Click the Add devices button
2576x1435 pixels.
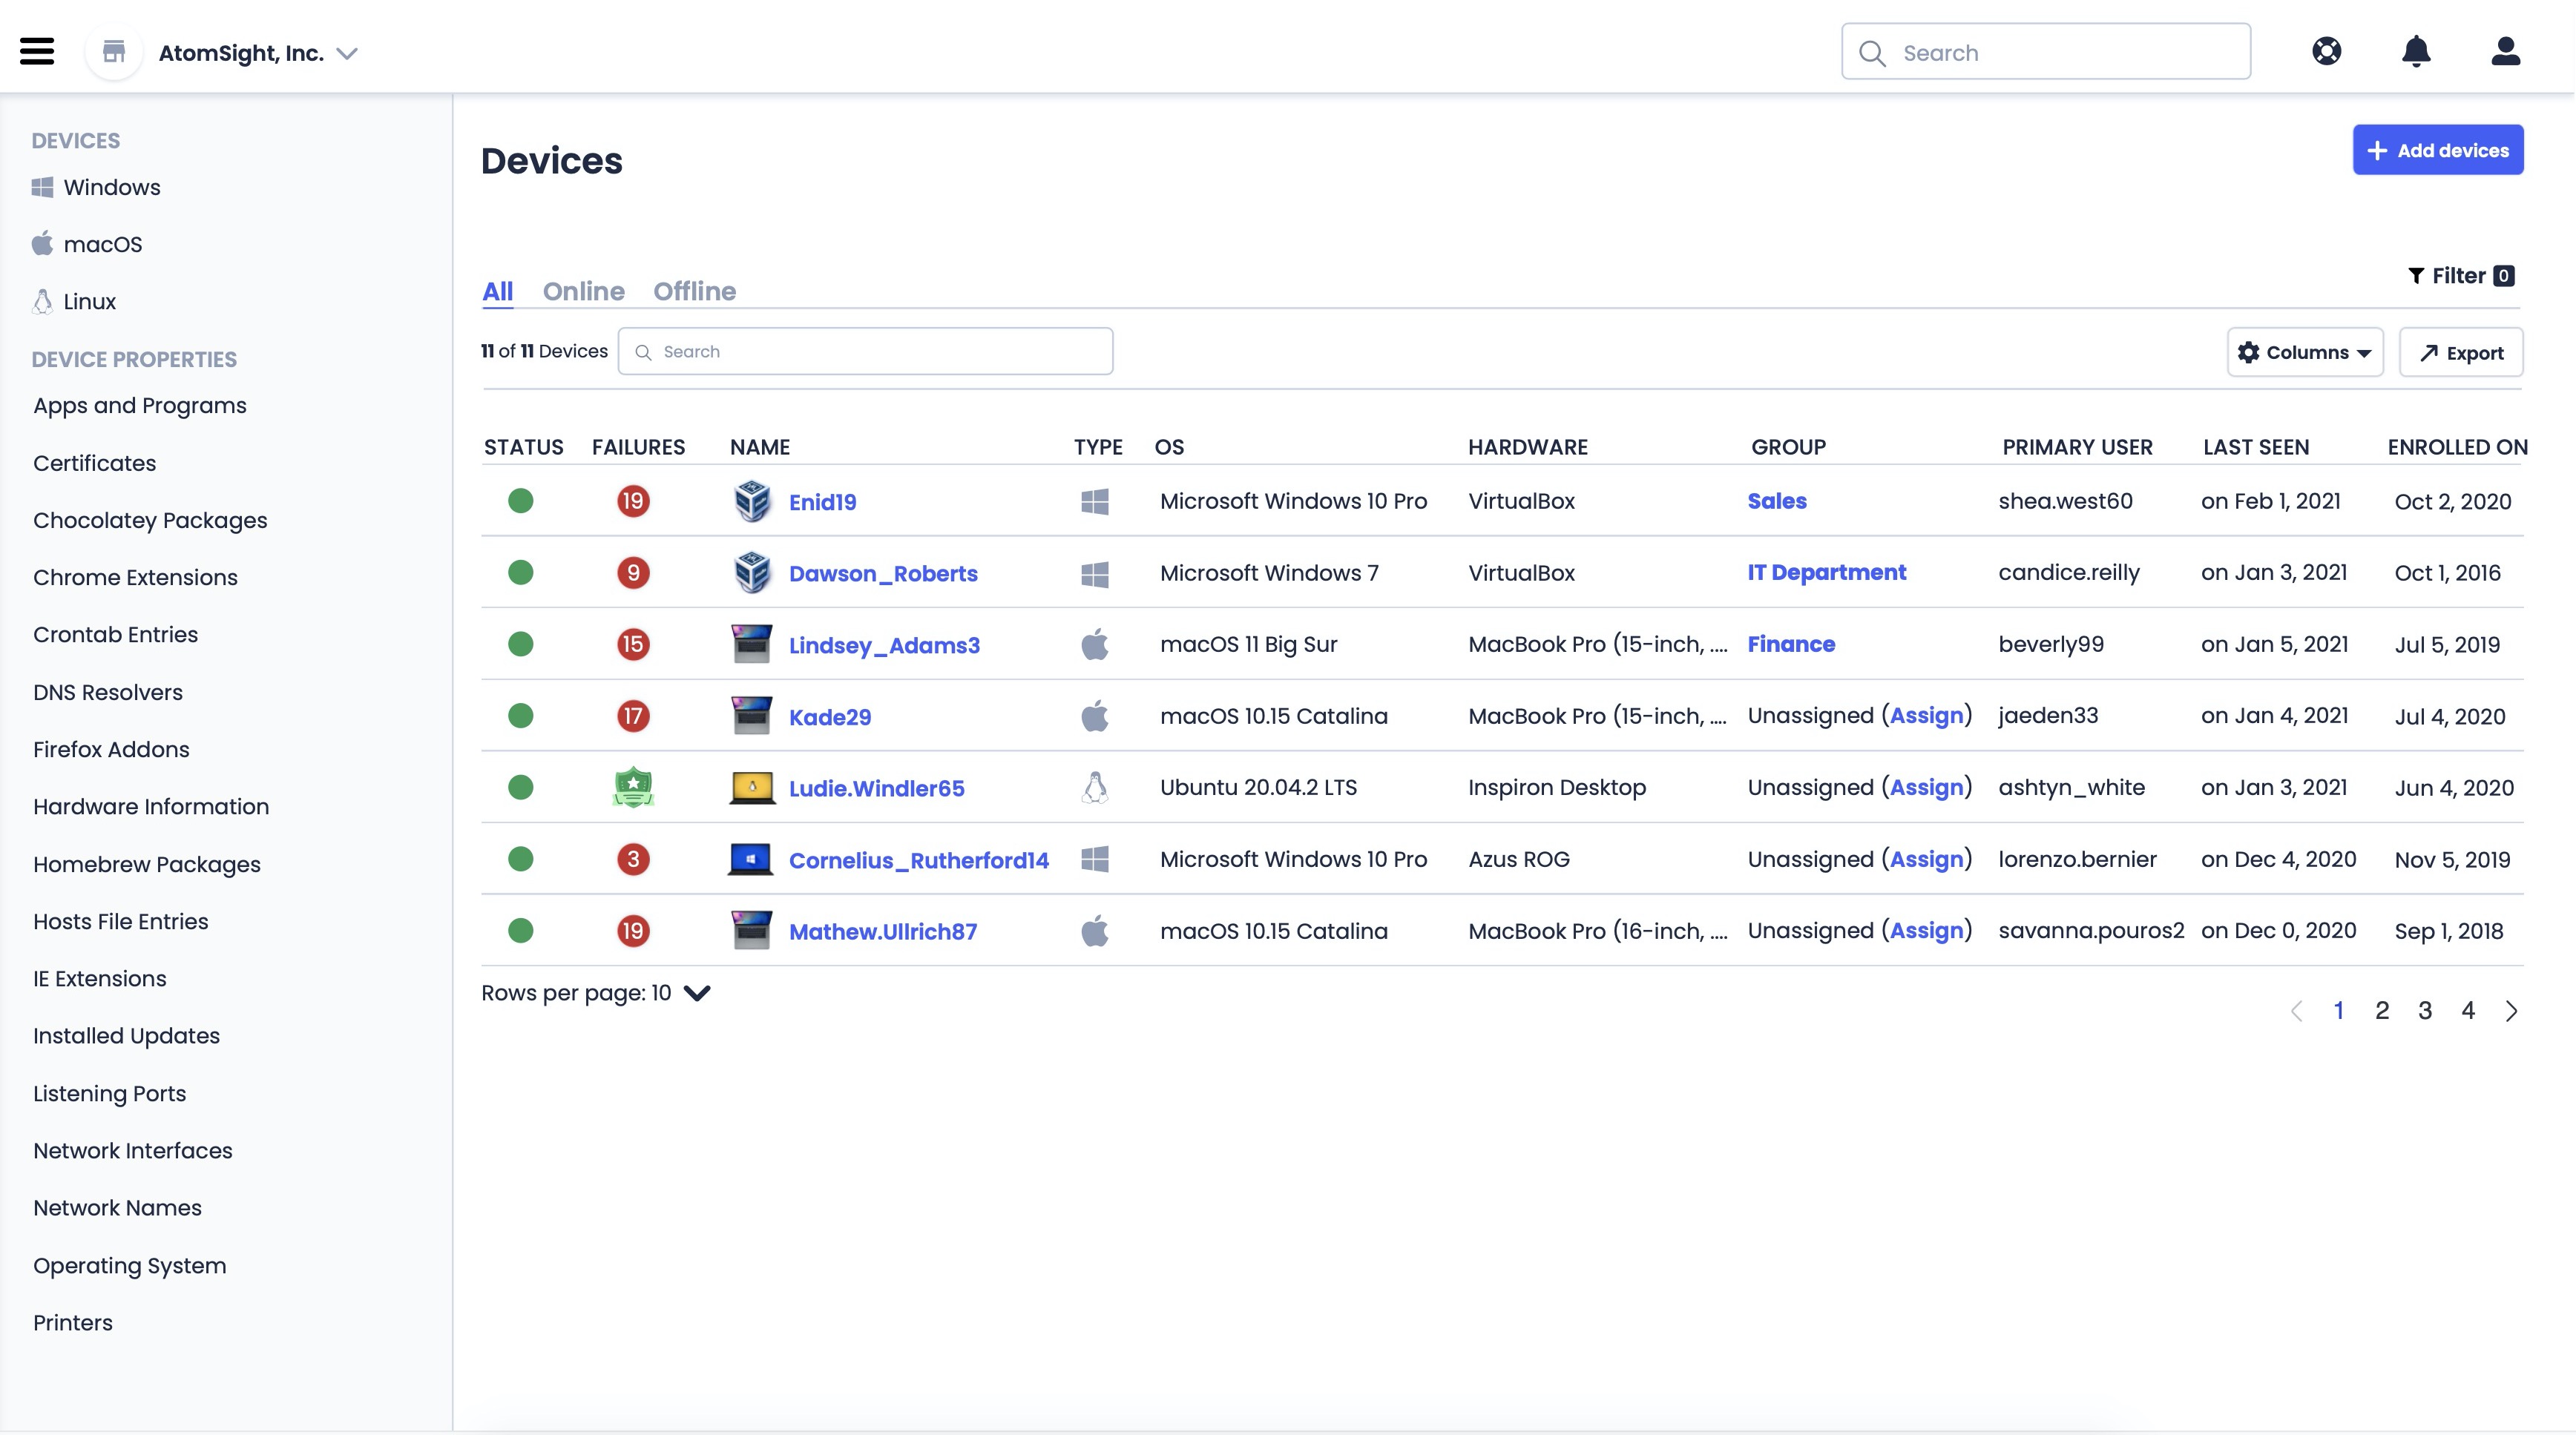pos(2437,150)
